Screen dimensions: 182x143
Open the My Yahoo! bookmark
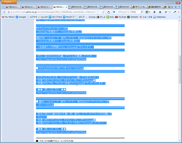(x=8, y=17)
